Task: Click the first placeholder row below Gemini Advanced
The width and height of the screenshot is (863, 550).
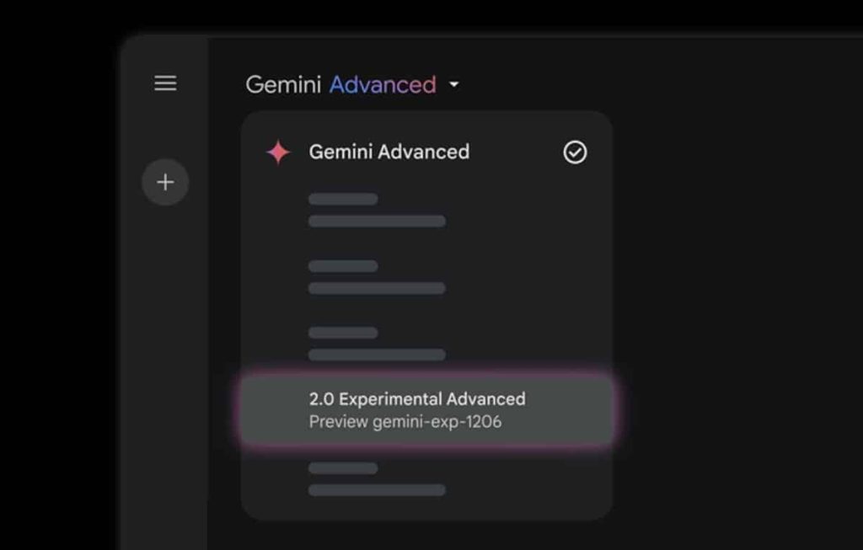Action: (377, 209)
